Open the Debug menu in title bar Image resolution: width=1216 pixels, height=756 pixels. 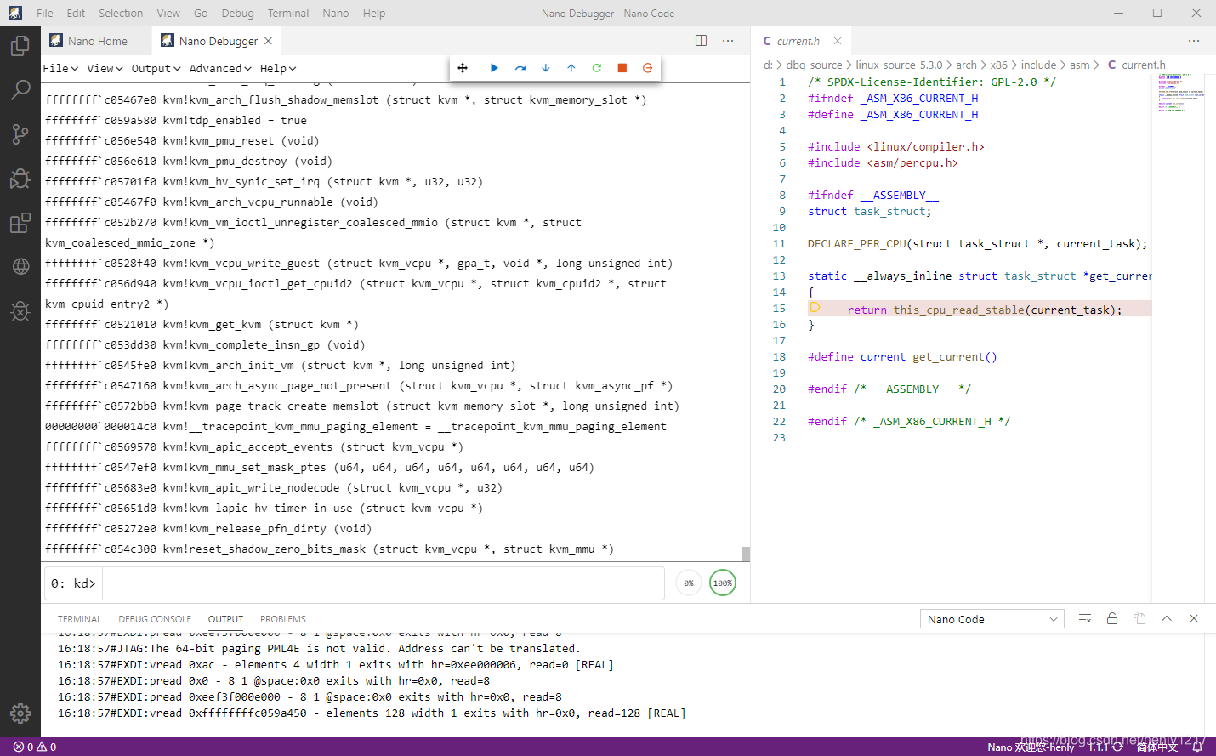click(237, 13)
